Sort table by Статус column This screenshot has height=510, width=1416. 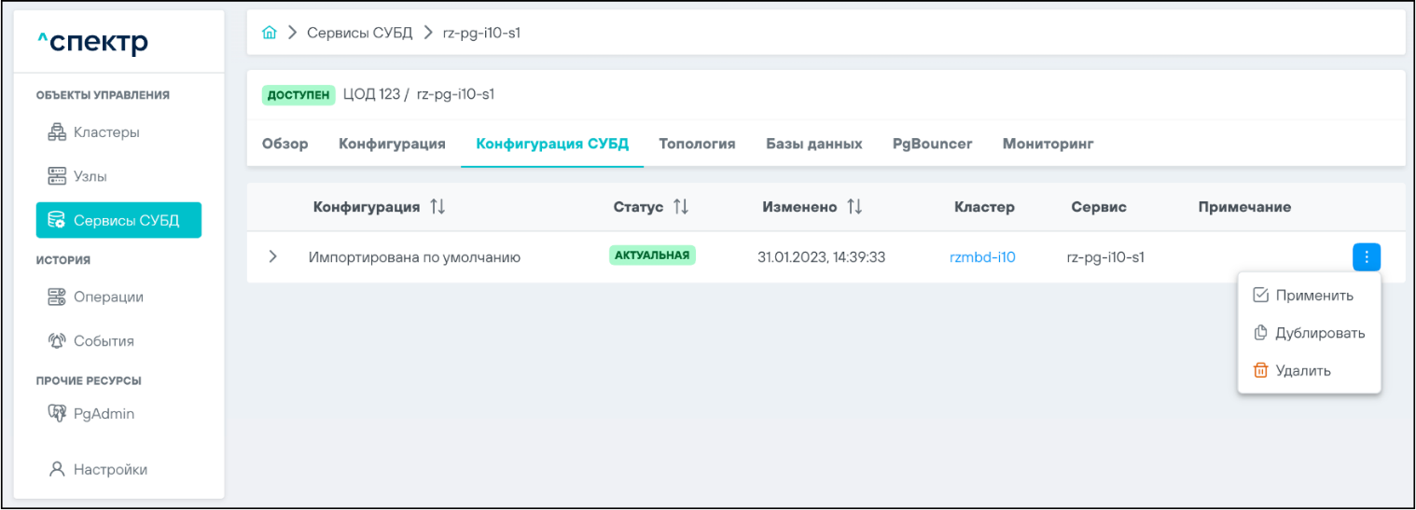tap(680, 207)
